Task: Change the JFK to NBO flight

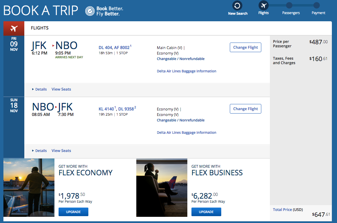Action: coord(245,47)
